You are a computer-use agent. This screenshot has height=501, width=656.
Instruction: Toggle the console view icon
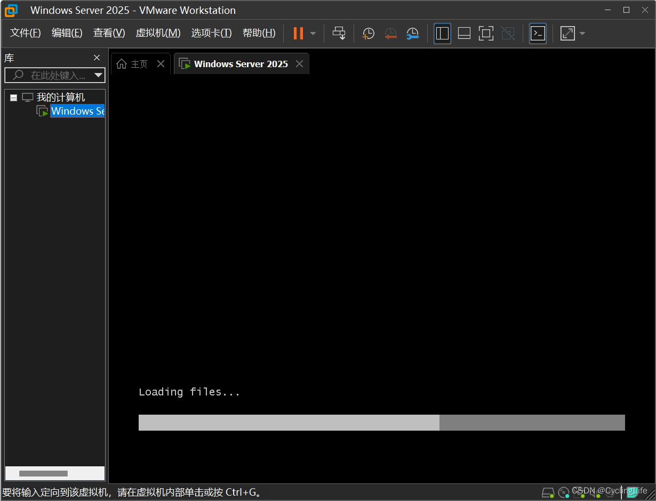[x=538, y=34]
